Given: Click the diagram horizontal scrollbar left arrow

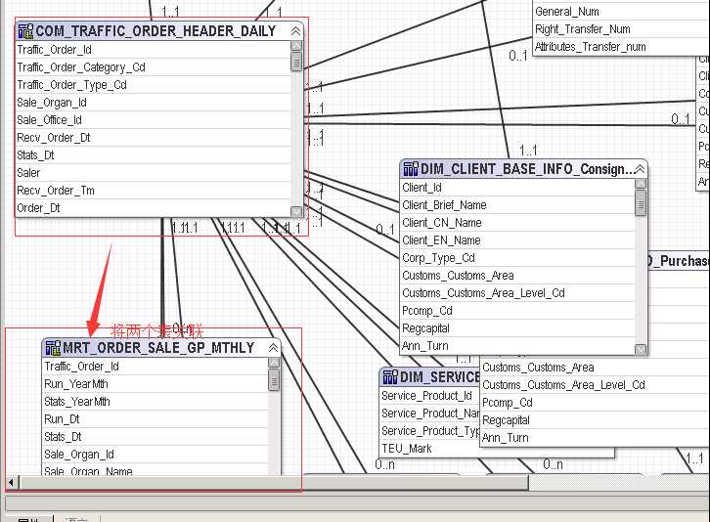Looking at the screenshot, I should [11, 483].
